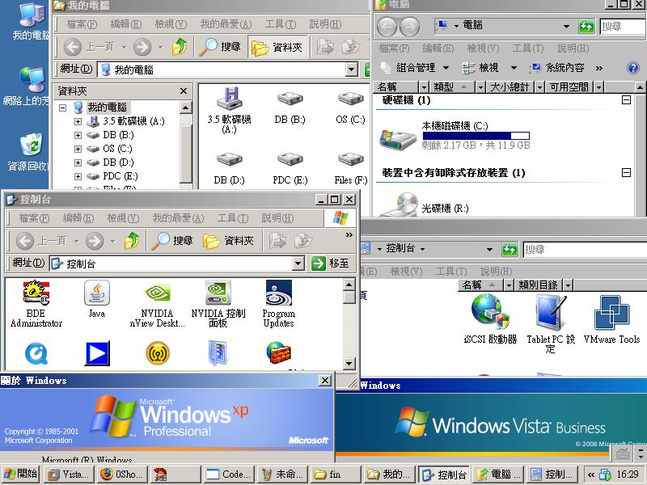Select the blue QuickTime icon in 控制台
This screenshot has width=647, height=485.
[36, 353]
